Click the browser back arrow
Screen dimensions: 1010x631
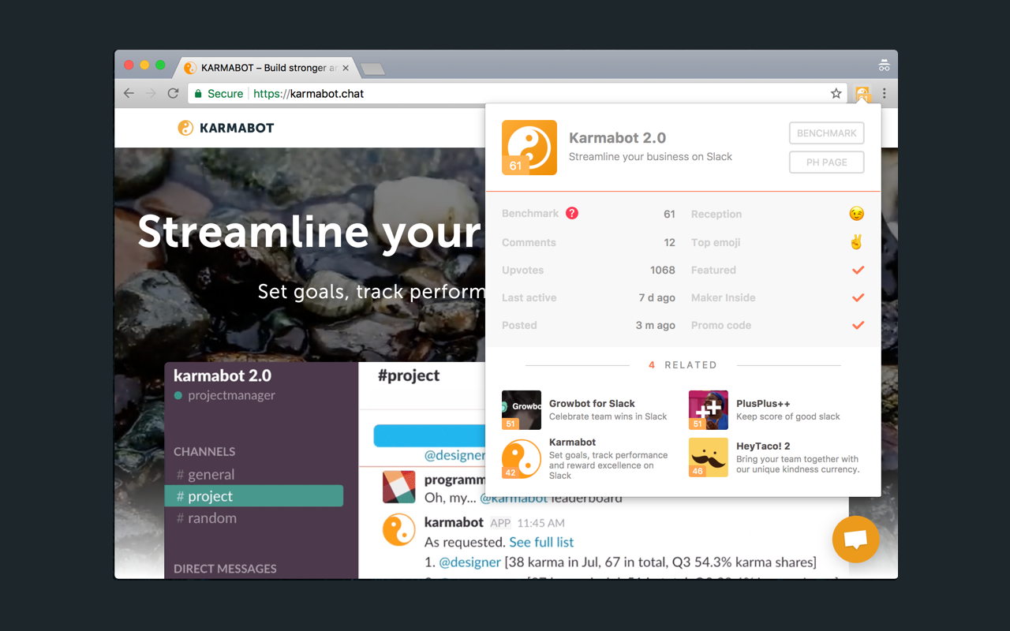(129, 93)
